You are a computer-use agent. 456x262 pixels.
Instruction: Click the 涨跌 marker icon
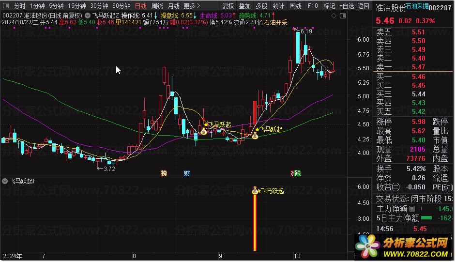pyautogui.click(x=296, y=173)
